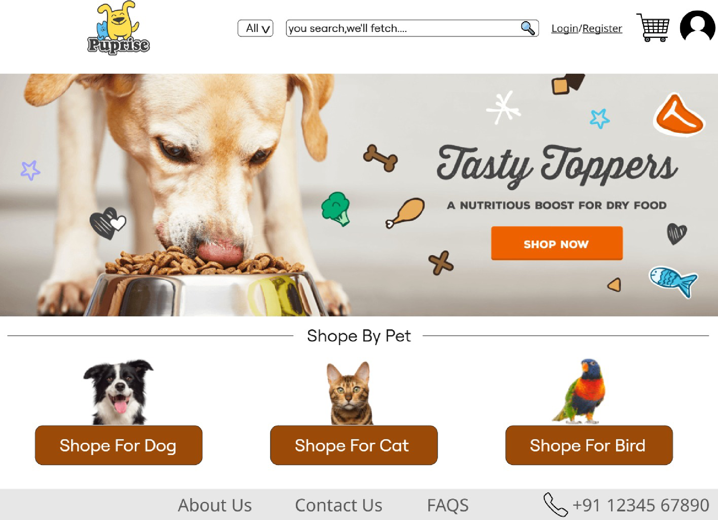The image size is (718, 520).
Task: Click the Puprise dog logo
Action: (x=118, y=28)
